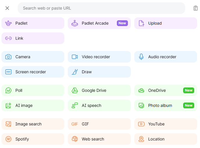The image size is (200, 148).
Task: Close the attachment picker with the X
Action: 7,8
